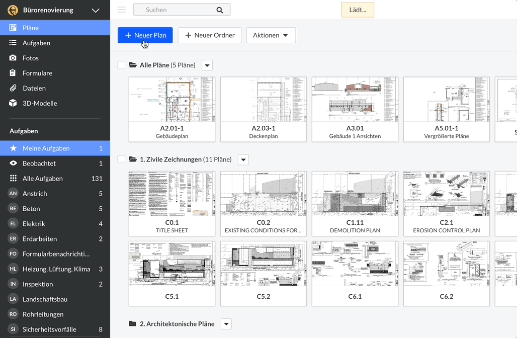Select the 1. Zivile Zeichnungen checkbox
The width and height of the screenshot is (517, 338).
[121, 159]
